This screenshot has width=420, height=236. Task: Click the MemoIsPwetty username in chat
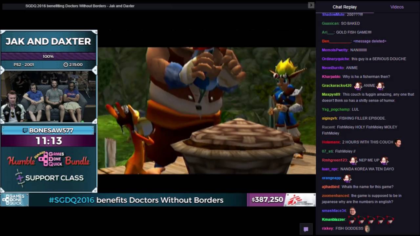pyautogui.click(x=335, y=50)
